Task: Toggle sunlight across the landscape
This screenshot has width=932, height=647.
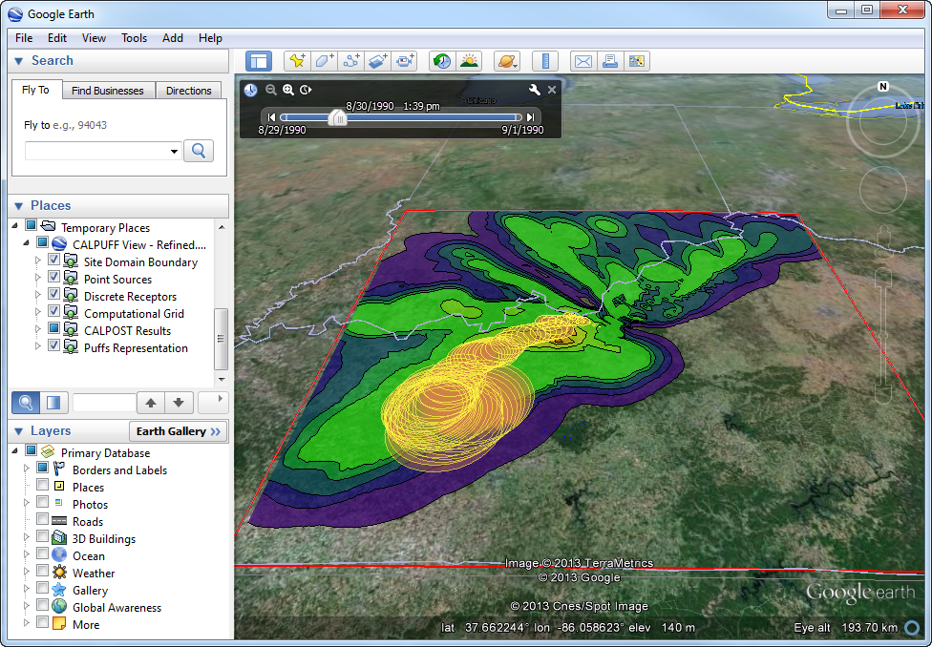Action: 469,61
